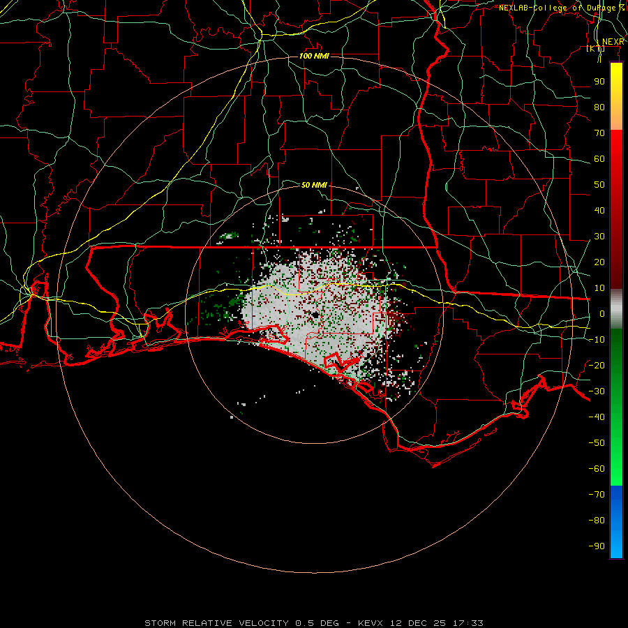Click the 10 value on velocity legend
This screenshot has width=628, height=628.
(x=599, y=288)
